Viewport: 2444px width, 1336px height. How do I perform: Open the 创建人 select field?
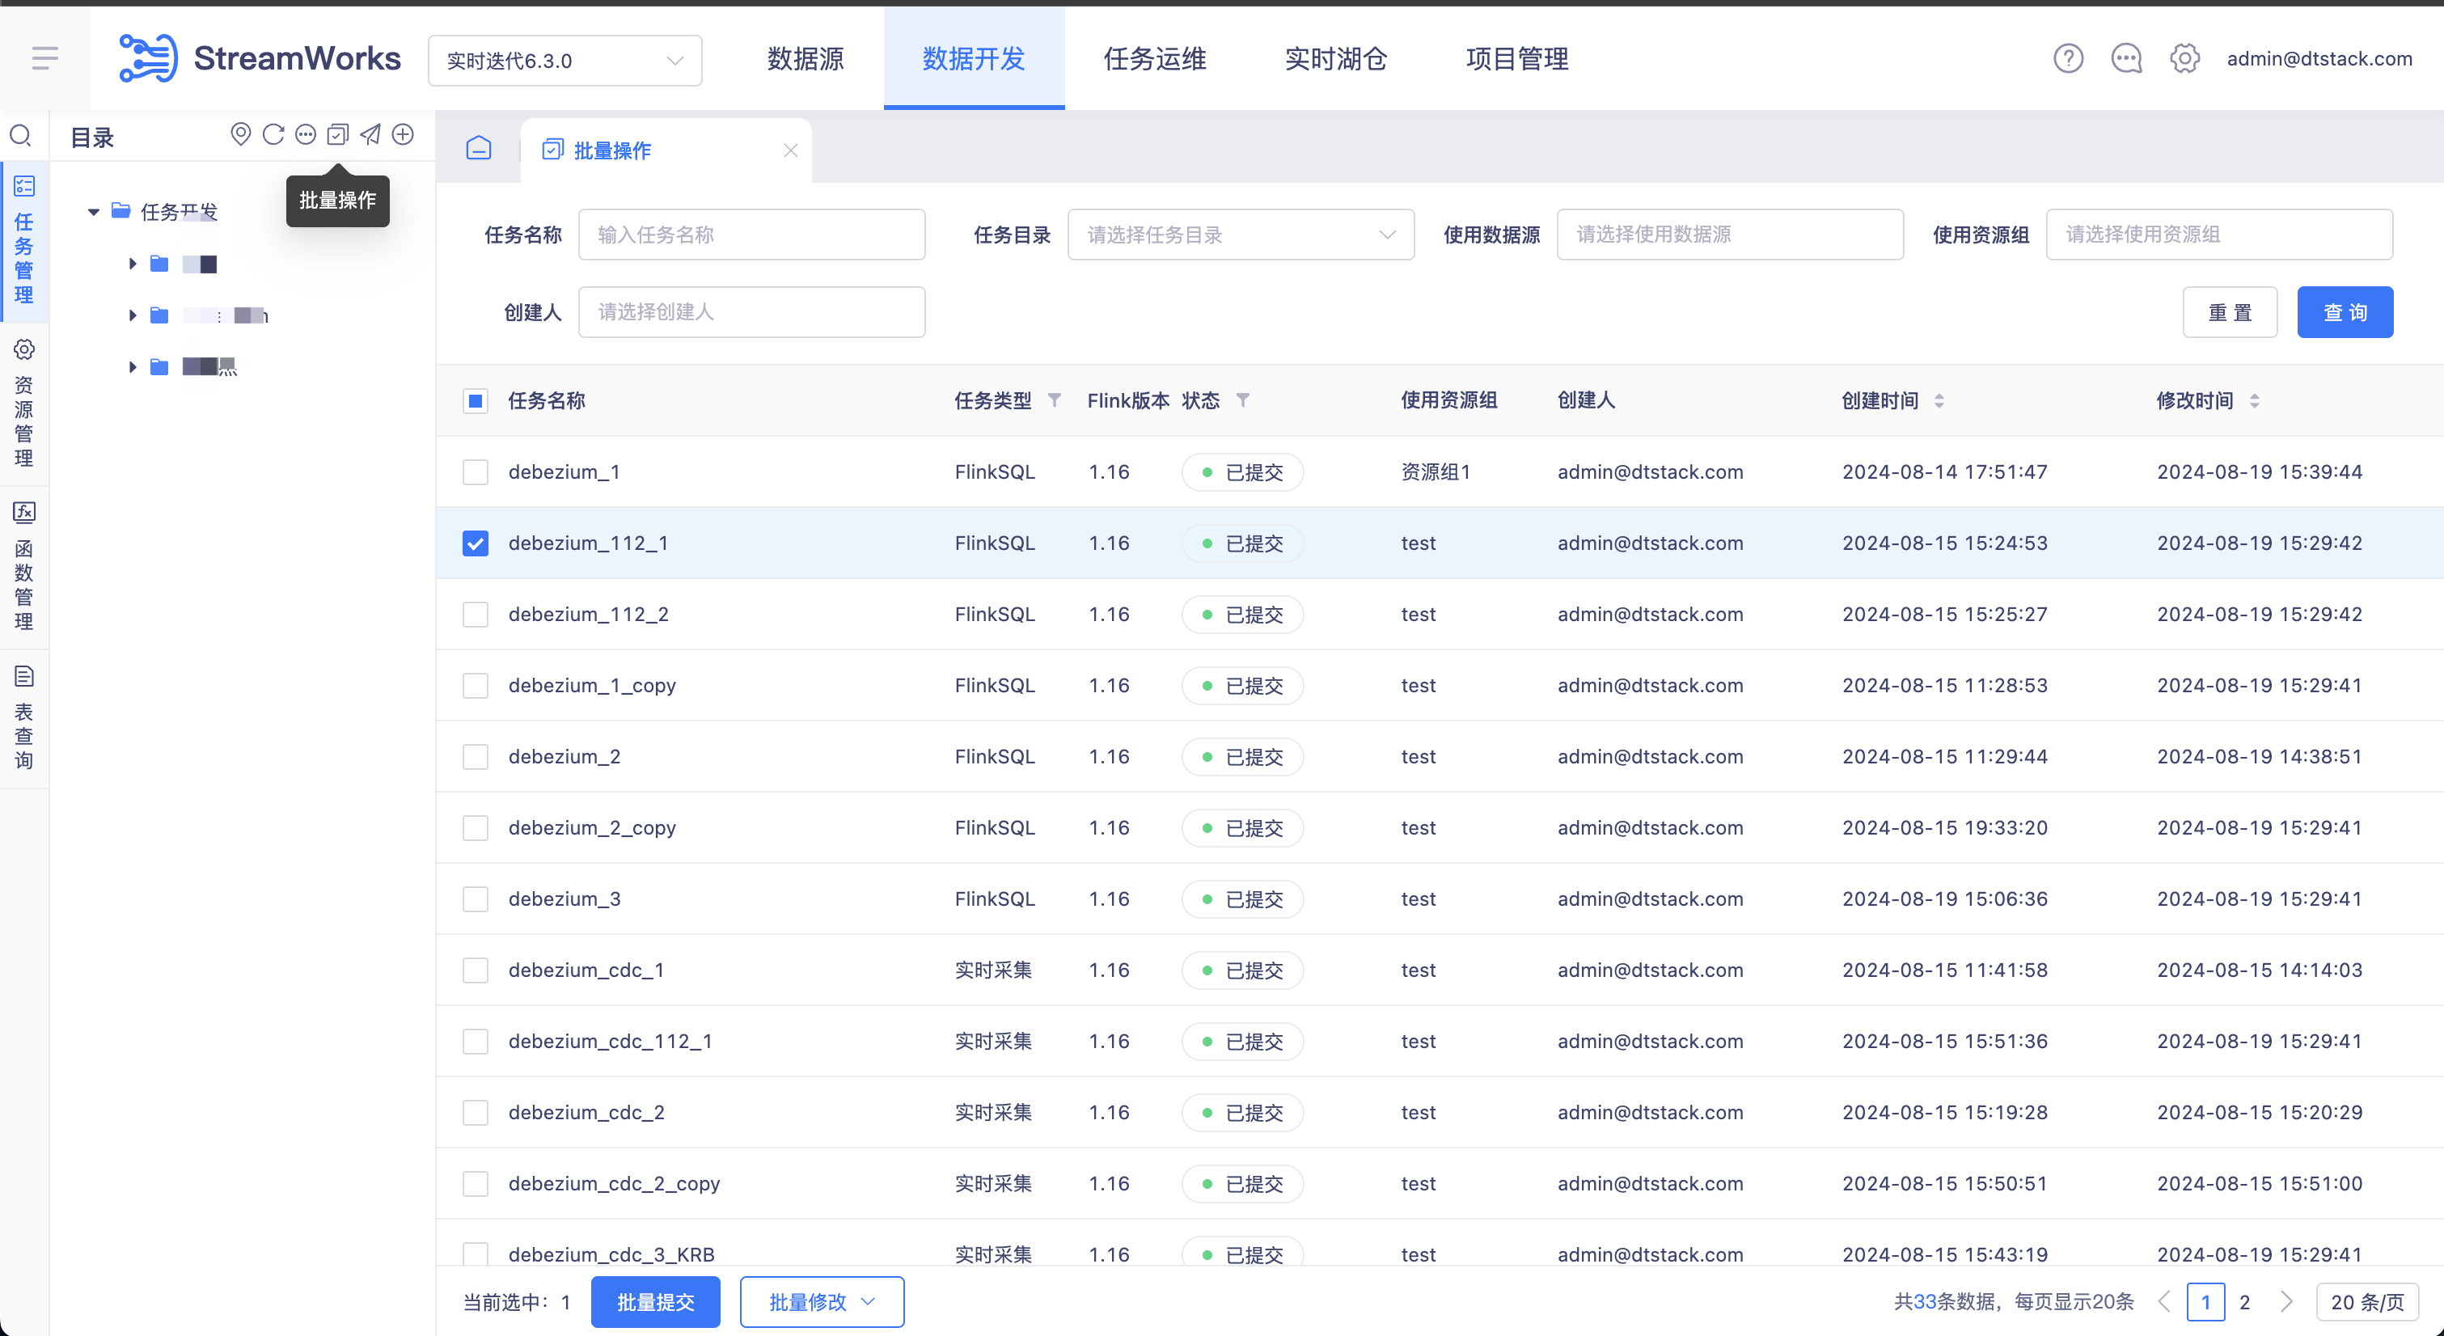(751, 311)
